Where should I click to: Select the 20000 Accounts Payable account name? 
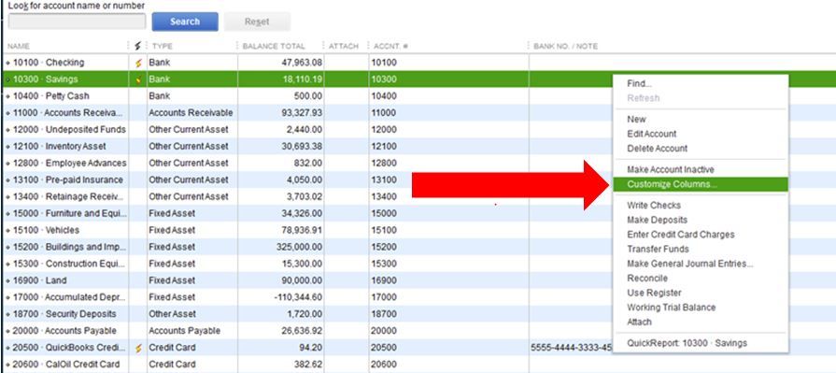[64, 331]
